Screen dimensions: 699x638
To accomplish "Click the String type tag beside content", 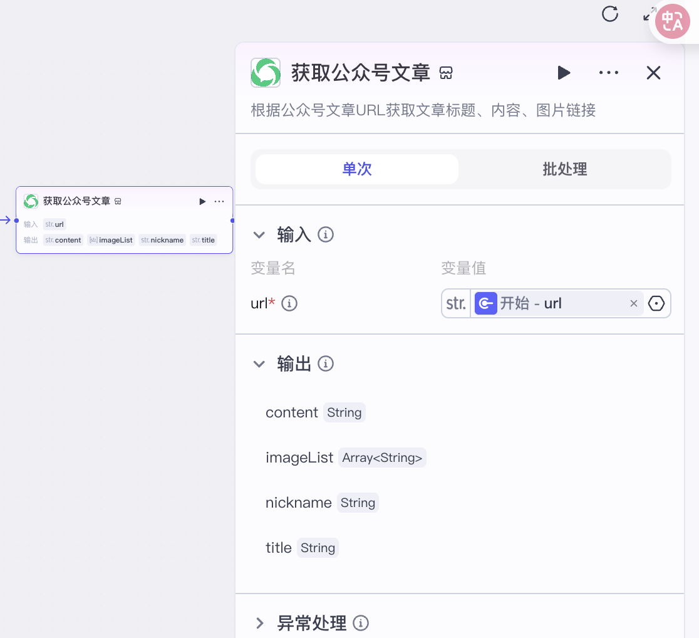I will [344, 412].
